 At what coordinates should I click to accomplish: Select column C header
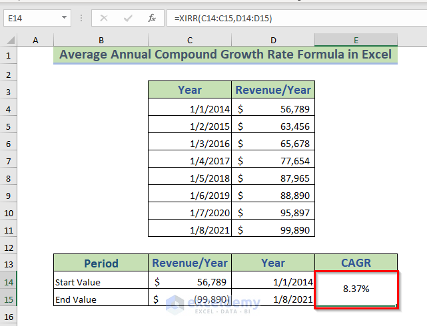point(190,40)
